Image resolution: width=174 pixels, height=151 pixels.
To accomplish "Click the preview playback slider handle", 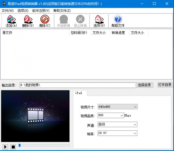I will (20, 145).
